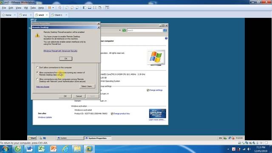Screen dimensions: 272x153
Task: Click OK in System Properties dialog
Action: [x=65, y=96]
